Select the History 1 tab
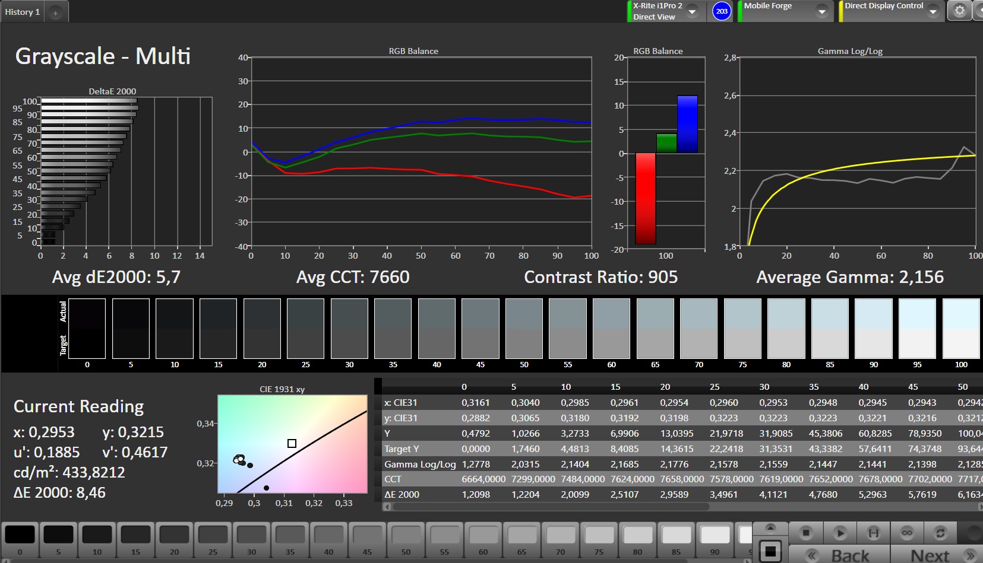983x563 pixels. pyautogui.click(x=23, y=12)
